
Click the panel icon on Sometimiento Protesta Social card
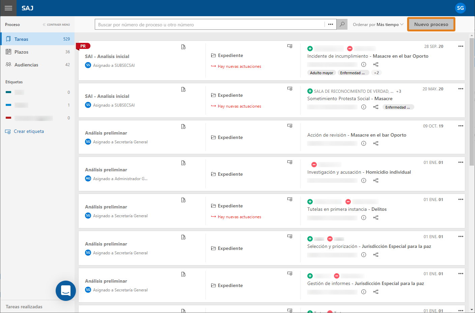(290, 89)
